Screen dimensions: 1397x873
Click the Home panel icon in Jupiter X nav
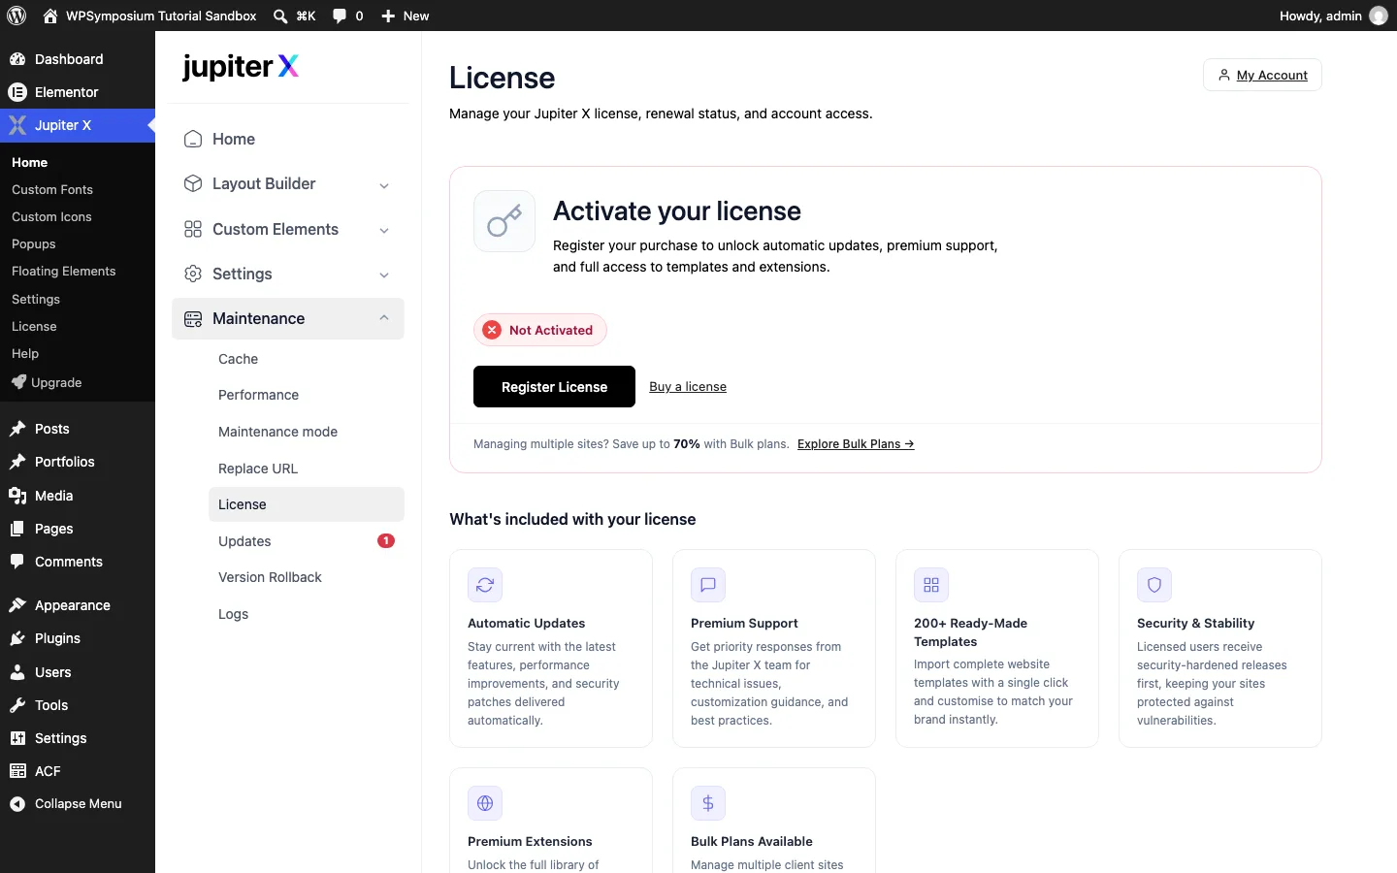[x=193, y=139]
